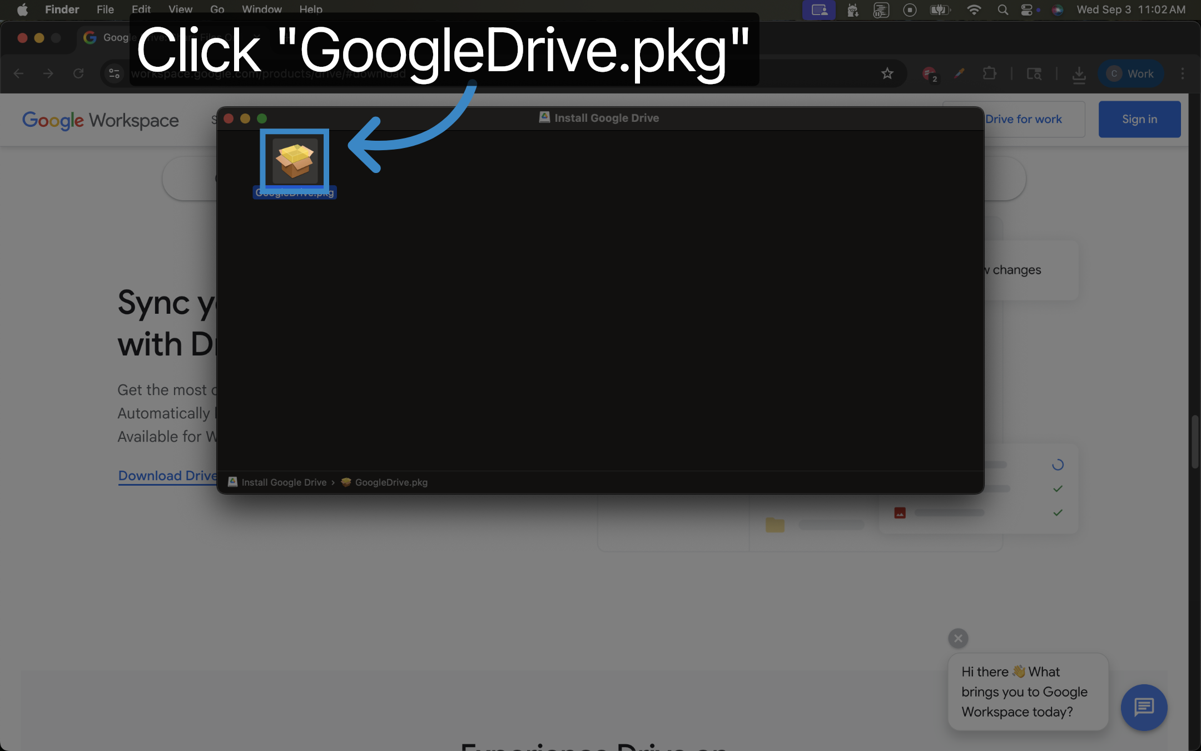Viewport: 1201px width, 751px height.
Task: Open site information icon in address bar
Action: [x=114, y=73]
